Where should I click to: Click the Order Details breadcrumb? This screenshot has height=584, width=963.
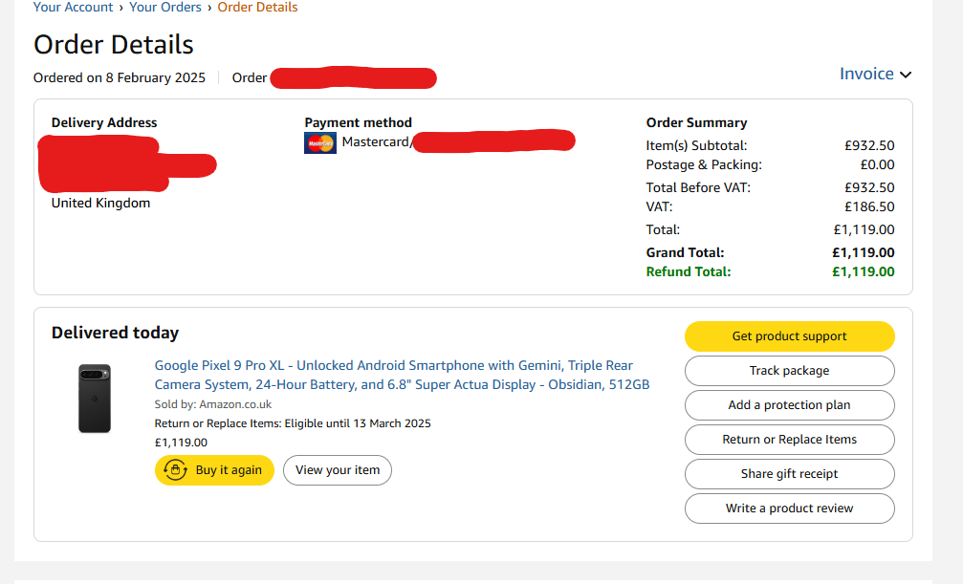(x=257, y=8)
